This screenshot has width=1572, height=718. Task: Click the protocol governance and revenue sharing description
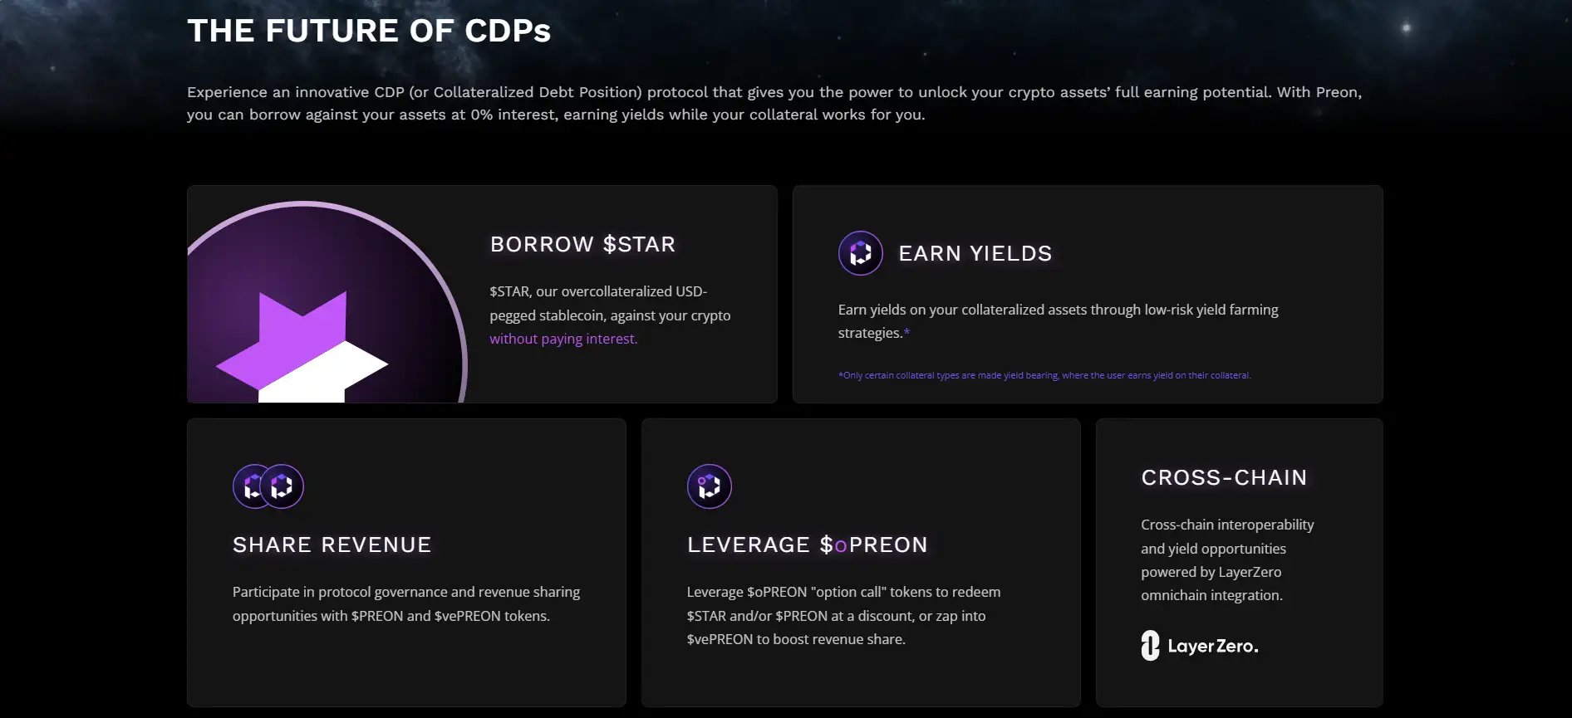[405, 603]
